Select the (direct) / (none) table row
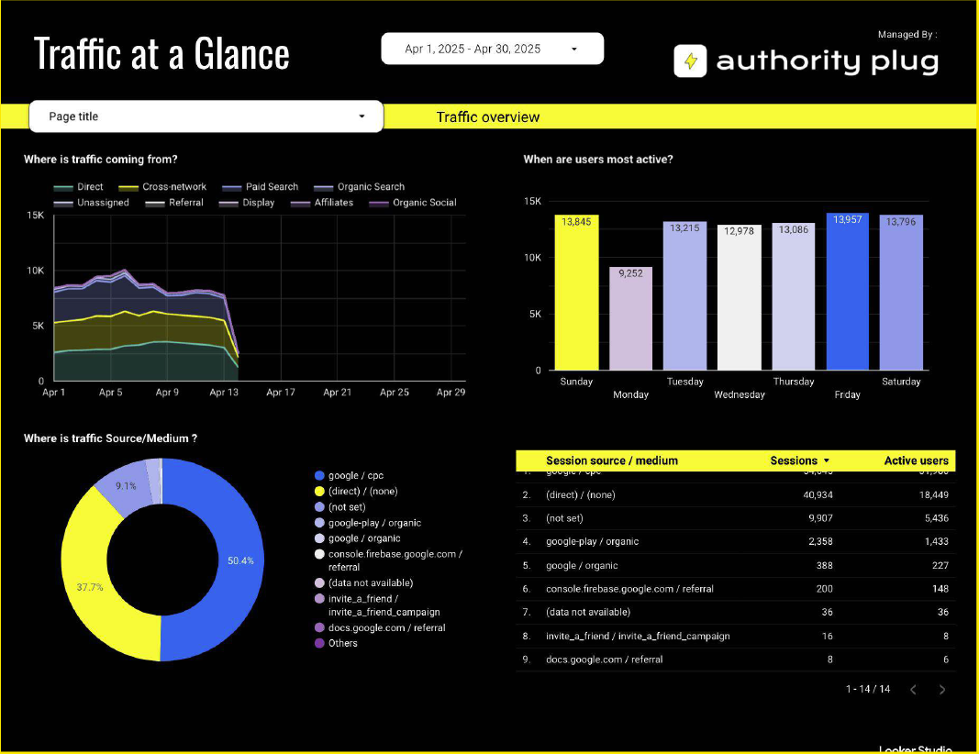This screenshot has width=979, height=754. tap(734, 494)
